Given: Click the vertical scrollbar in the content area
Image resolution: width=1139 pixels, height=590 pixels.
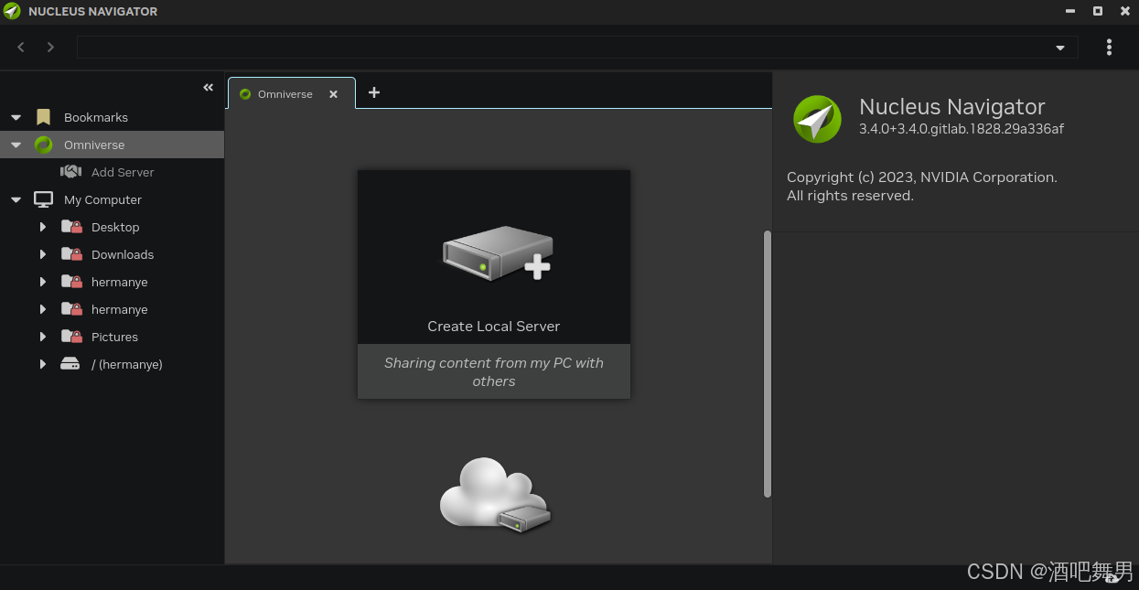Looking at the screenshot, I should [x=768, y=364].
